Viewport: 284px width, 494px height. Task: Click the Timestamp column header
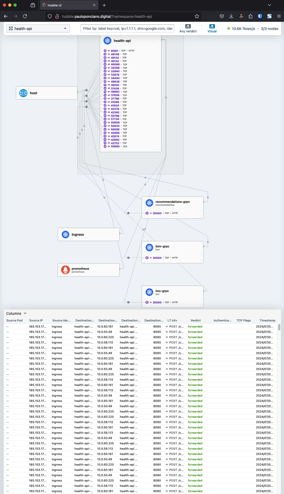point(267,320)
